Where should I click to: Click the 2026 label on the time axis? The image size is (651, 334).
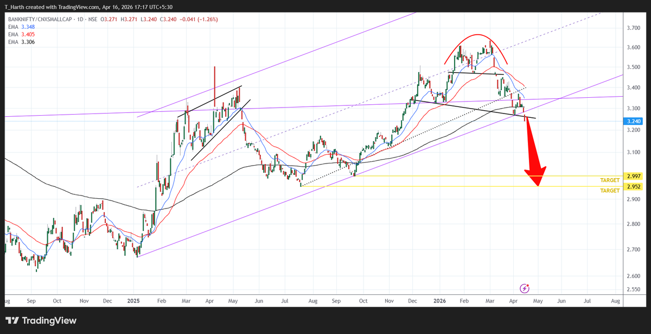(x=439, y=300)
